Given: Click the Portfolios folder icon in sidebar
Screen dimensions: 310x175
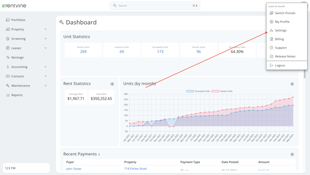Looking at the screenshot, I should [8, 20].
